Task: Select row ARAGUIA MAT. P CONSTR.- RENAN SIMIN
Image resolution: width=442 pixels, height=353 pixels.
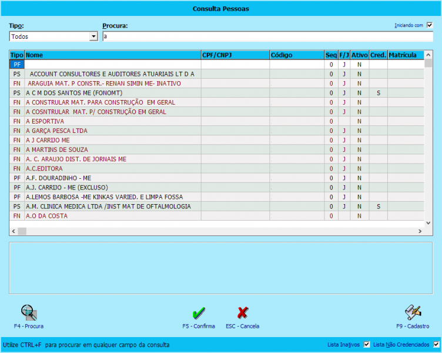Action: [x=217, y=84]
